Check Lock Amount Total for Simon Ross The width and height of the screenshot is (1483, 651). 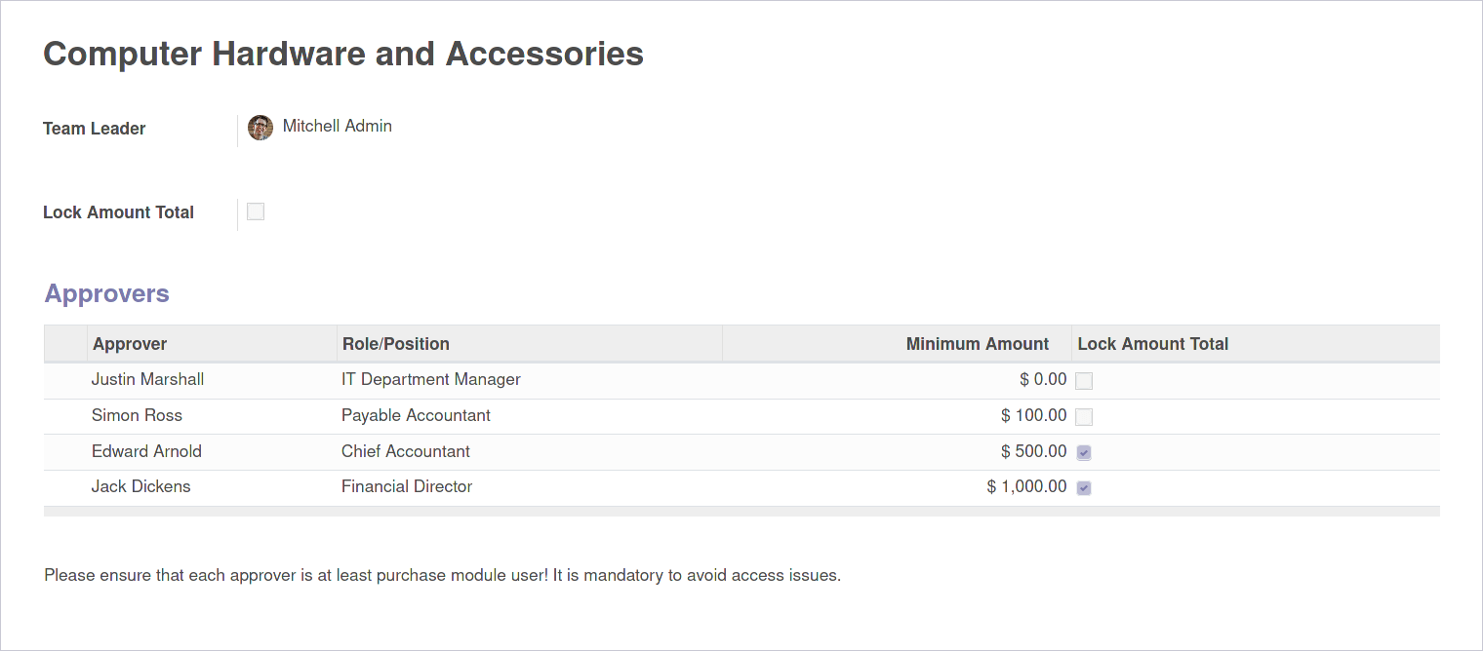coord(1084,417)
